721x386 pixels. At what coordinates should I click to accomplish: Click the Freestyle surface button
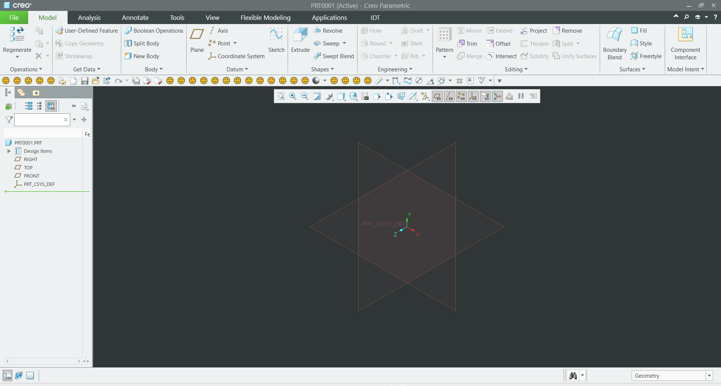(646, 56)
